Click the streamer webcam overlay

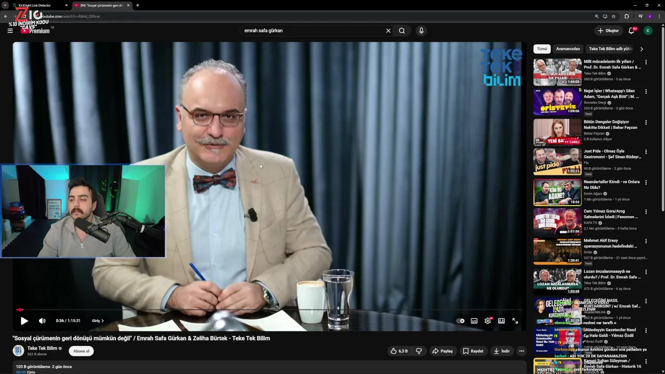[x=83, y=211]
